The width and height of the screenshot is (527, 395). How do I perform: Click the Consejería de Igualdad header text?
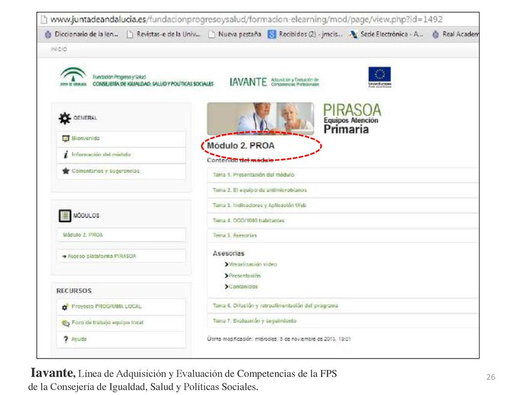153,84
